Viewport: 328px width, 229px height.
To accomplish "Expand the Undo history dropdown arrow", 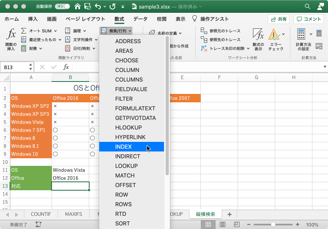I will [x=104, y=7].
